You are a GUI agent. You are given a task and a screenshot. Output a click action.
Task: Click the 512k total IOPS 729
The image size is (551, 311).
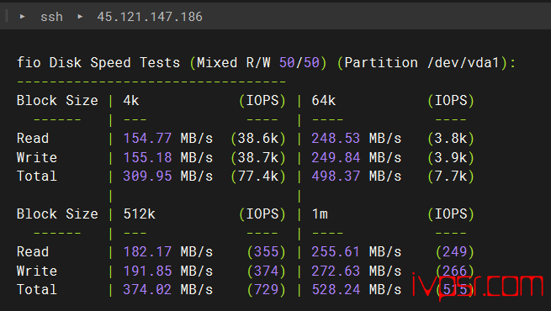[267, 290]
